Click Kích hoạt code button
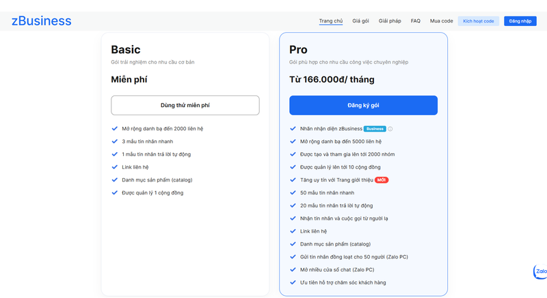 pos(478,21)
